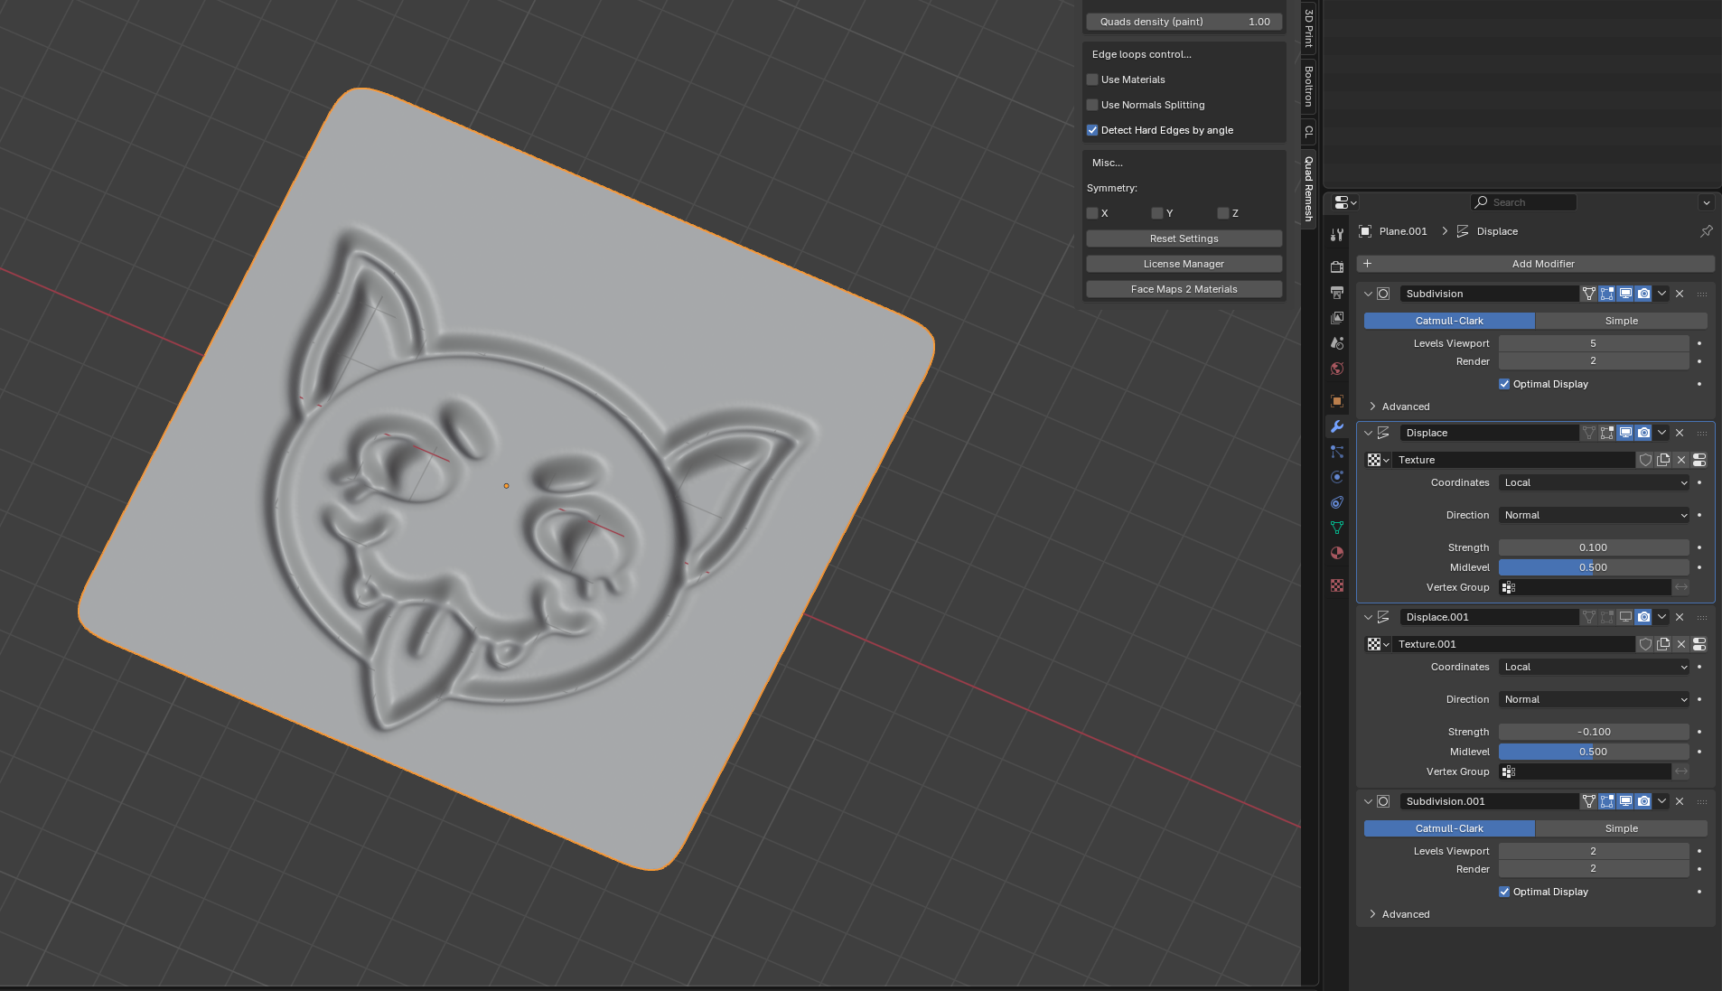Screen dimensions: 1722x991
Task: Open texture in Texture tab for Displace modifier
Action: click(1699, 460)
